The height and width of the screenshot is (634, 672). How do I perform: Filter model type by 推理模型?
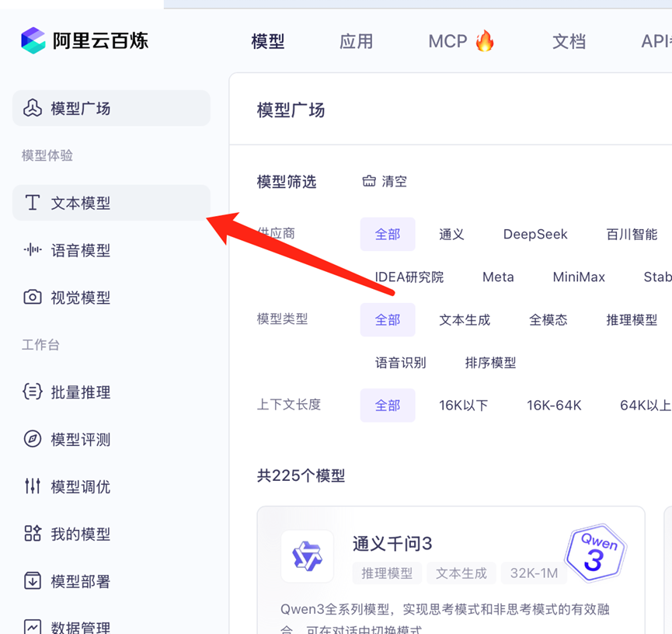coord(632,320)
